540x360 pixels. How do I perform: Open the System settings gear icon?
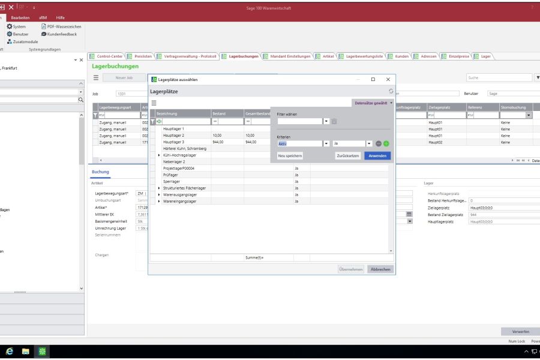click(9, 26)
